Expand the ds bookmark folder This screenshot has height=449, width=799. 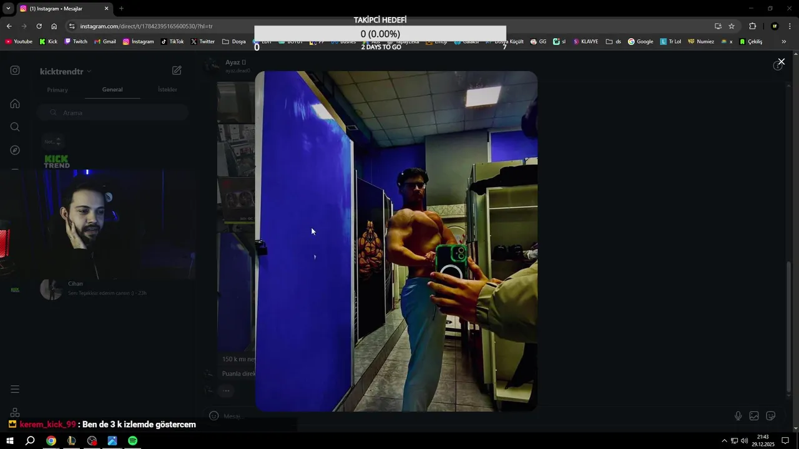coord(613,42)
